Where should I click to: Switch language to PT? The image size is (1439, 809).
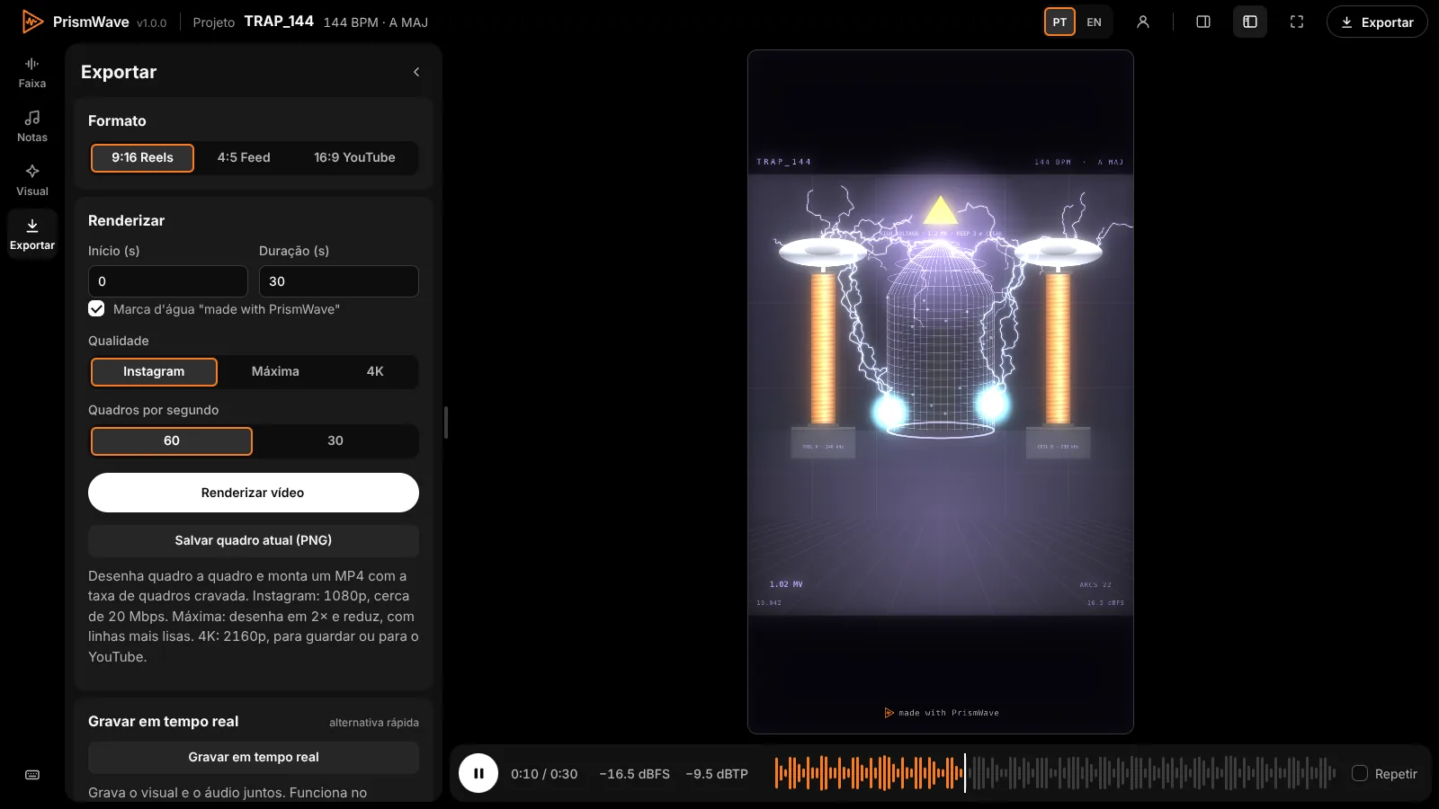point(1059,22)
